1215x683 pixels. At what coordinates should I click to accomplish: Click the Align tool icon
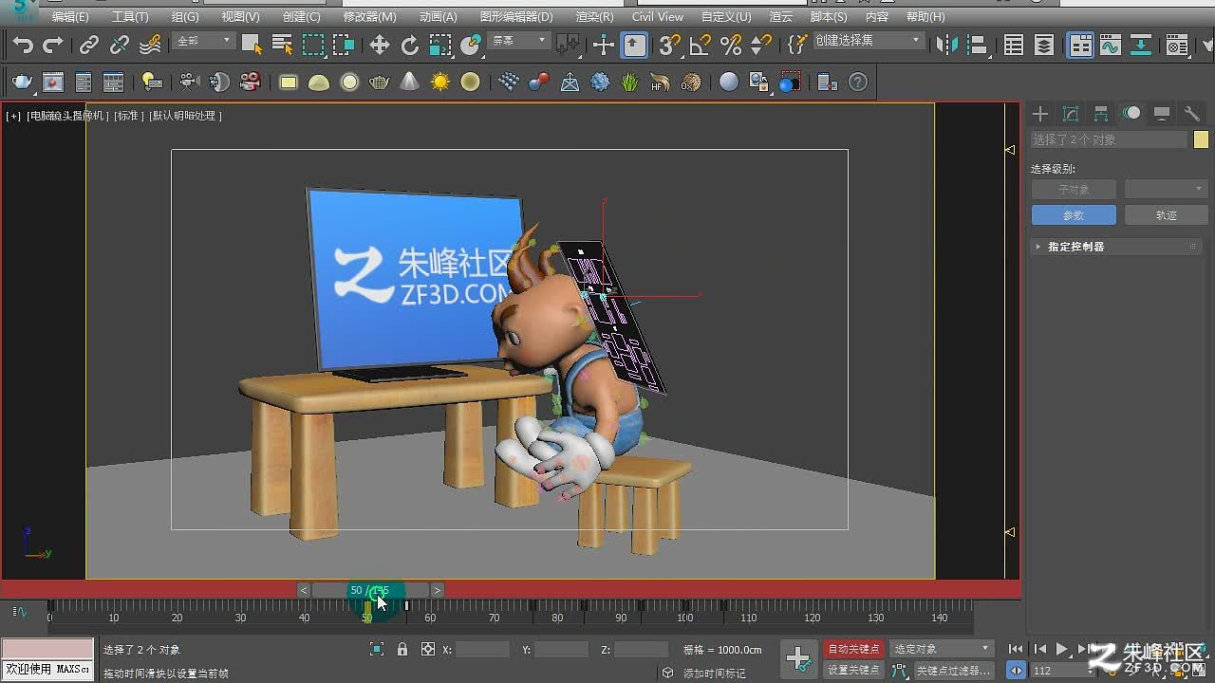978,45
